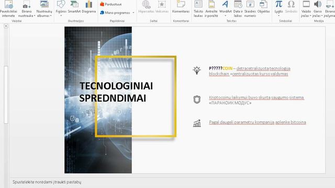Expand the Figūros dropdown arrow
This screenshot has width=335, height=188.
pos(61,16)
